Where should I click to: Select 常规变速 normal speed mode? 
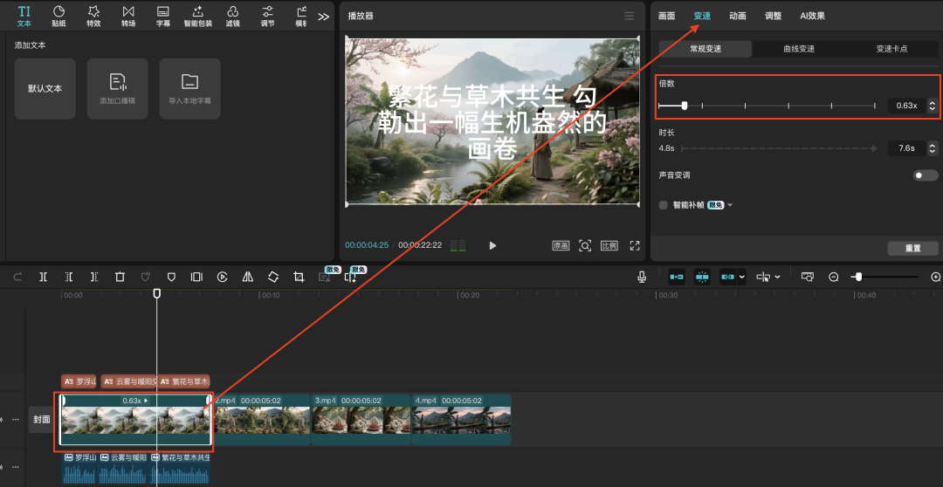click(x=706, y=49)
